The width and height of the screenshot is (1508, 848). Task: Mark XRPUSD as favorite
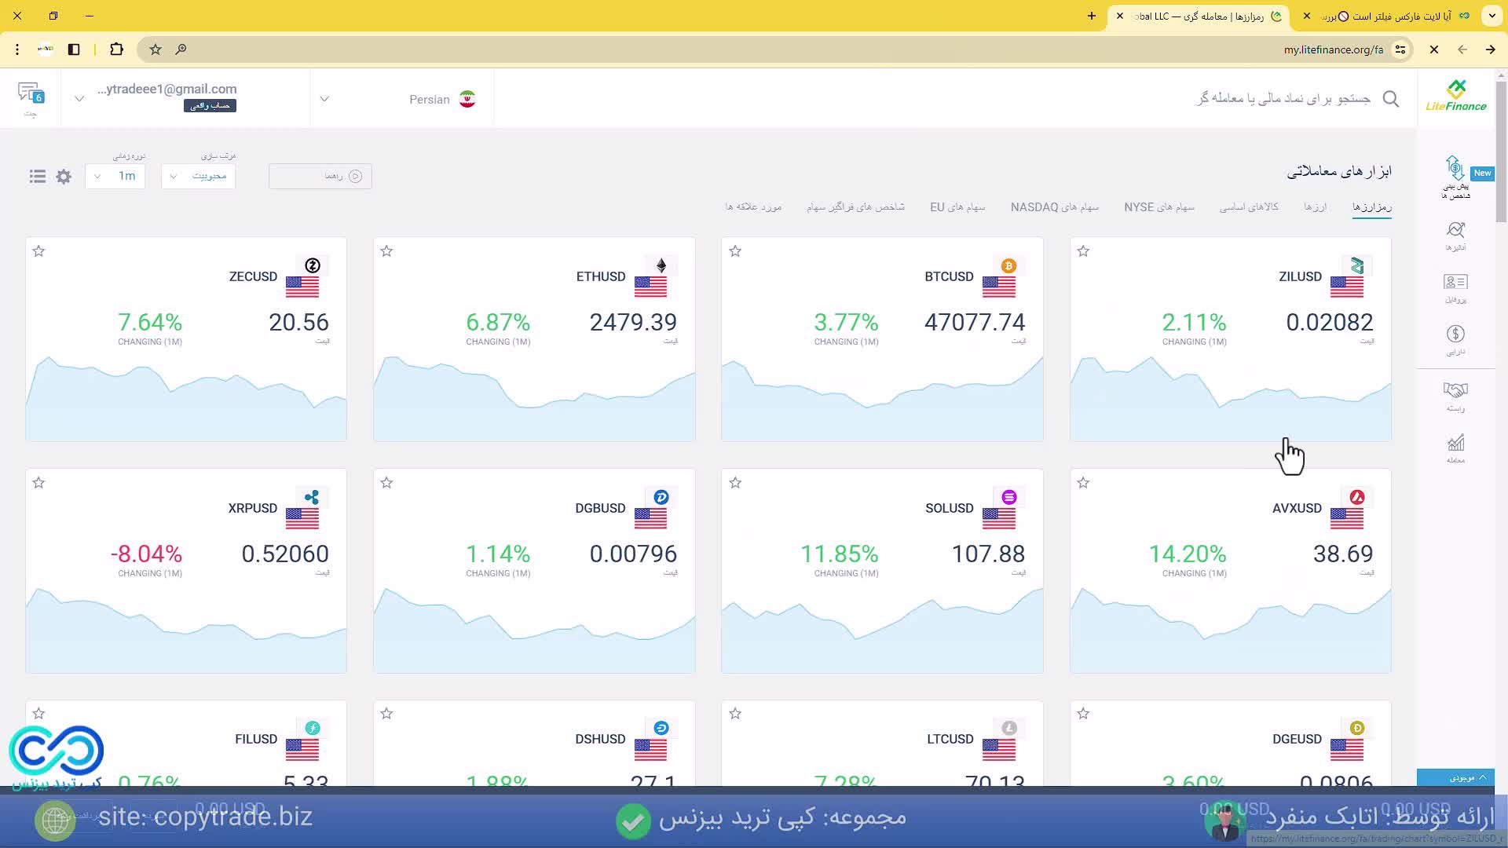pyautogui.click(x=38, y=483)
